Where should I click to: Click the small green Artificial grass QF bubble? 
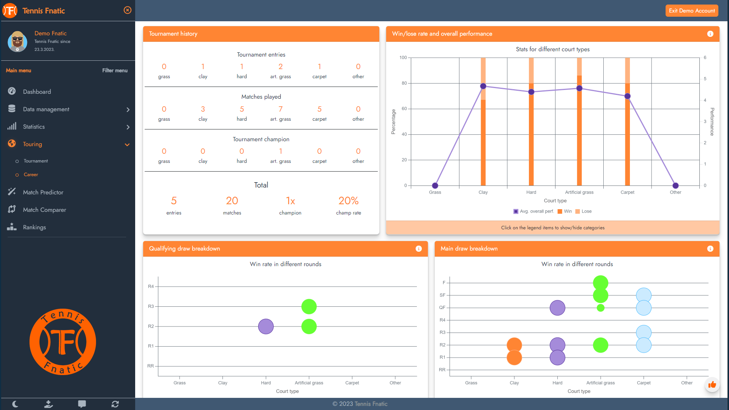pos(601,308)
